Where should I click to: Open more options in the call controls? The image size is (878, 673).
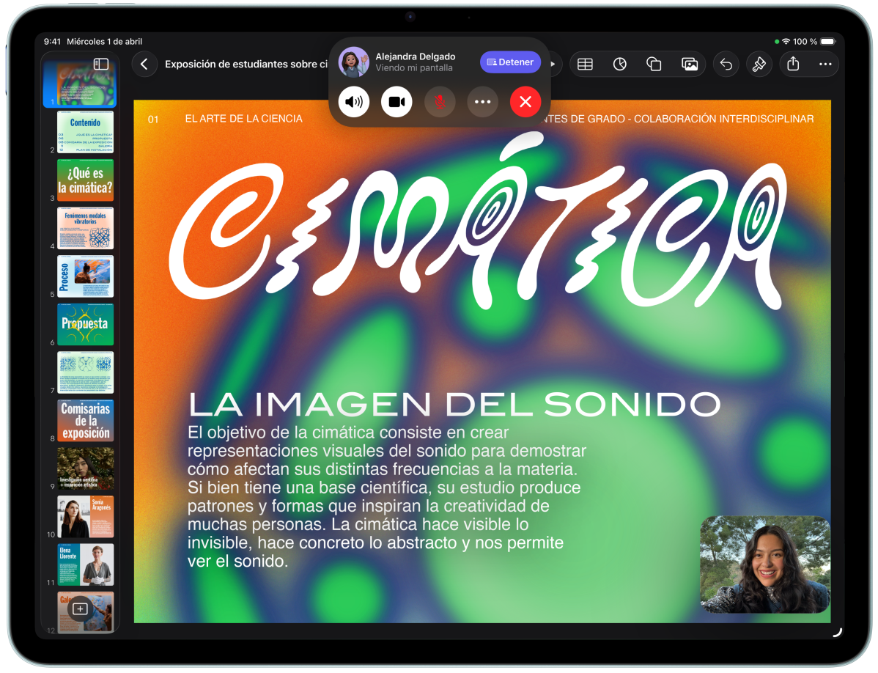point(482,102)
